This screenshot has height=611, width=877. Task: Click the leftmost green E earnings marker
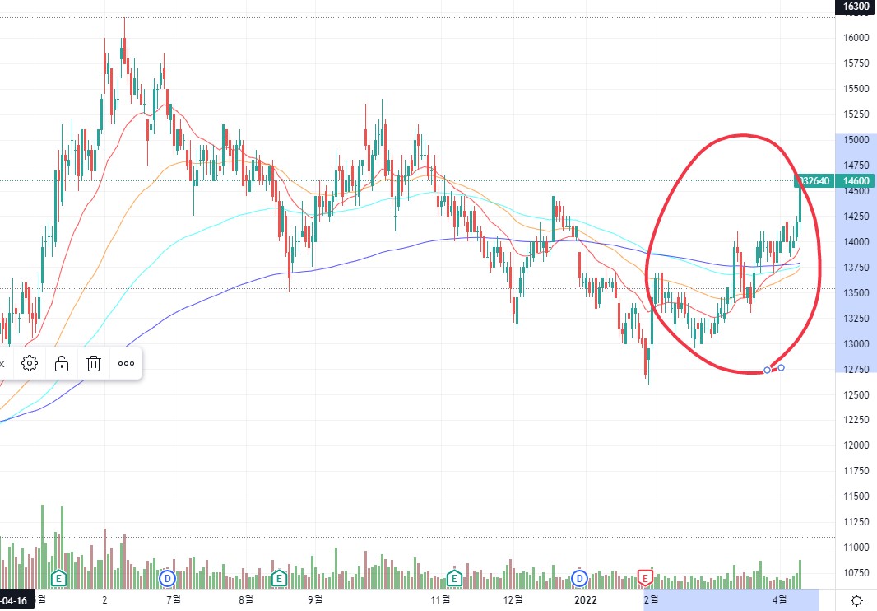click(58, 578)
